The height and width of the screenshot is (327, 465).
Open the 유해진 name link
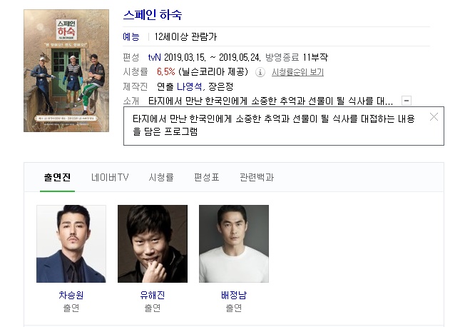tap(153, 295)
